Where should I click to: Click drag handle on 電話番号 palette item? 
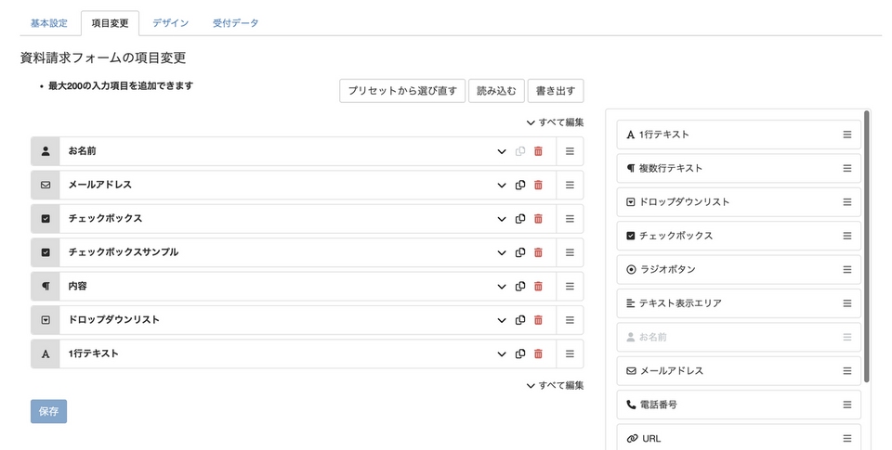pyautogui.click(x=846, y=405)
